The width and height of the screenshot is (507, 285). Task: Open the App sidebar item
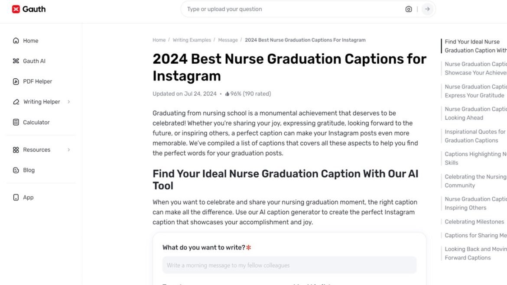click(28, 198)
